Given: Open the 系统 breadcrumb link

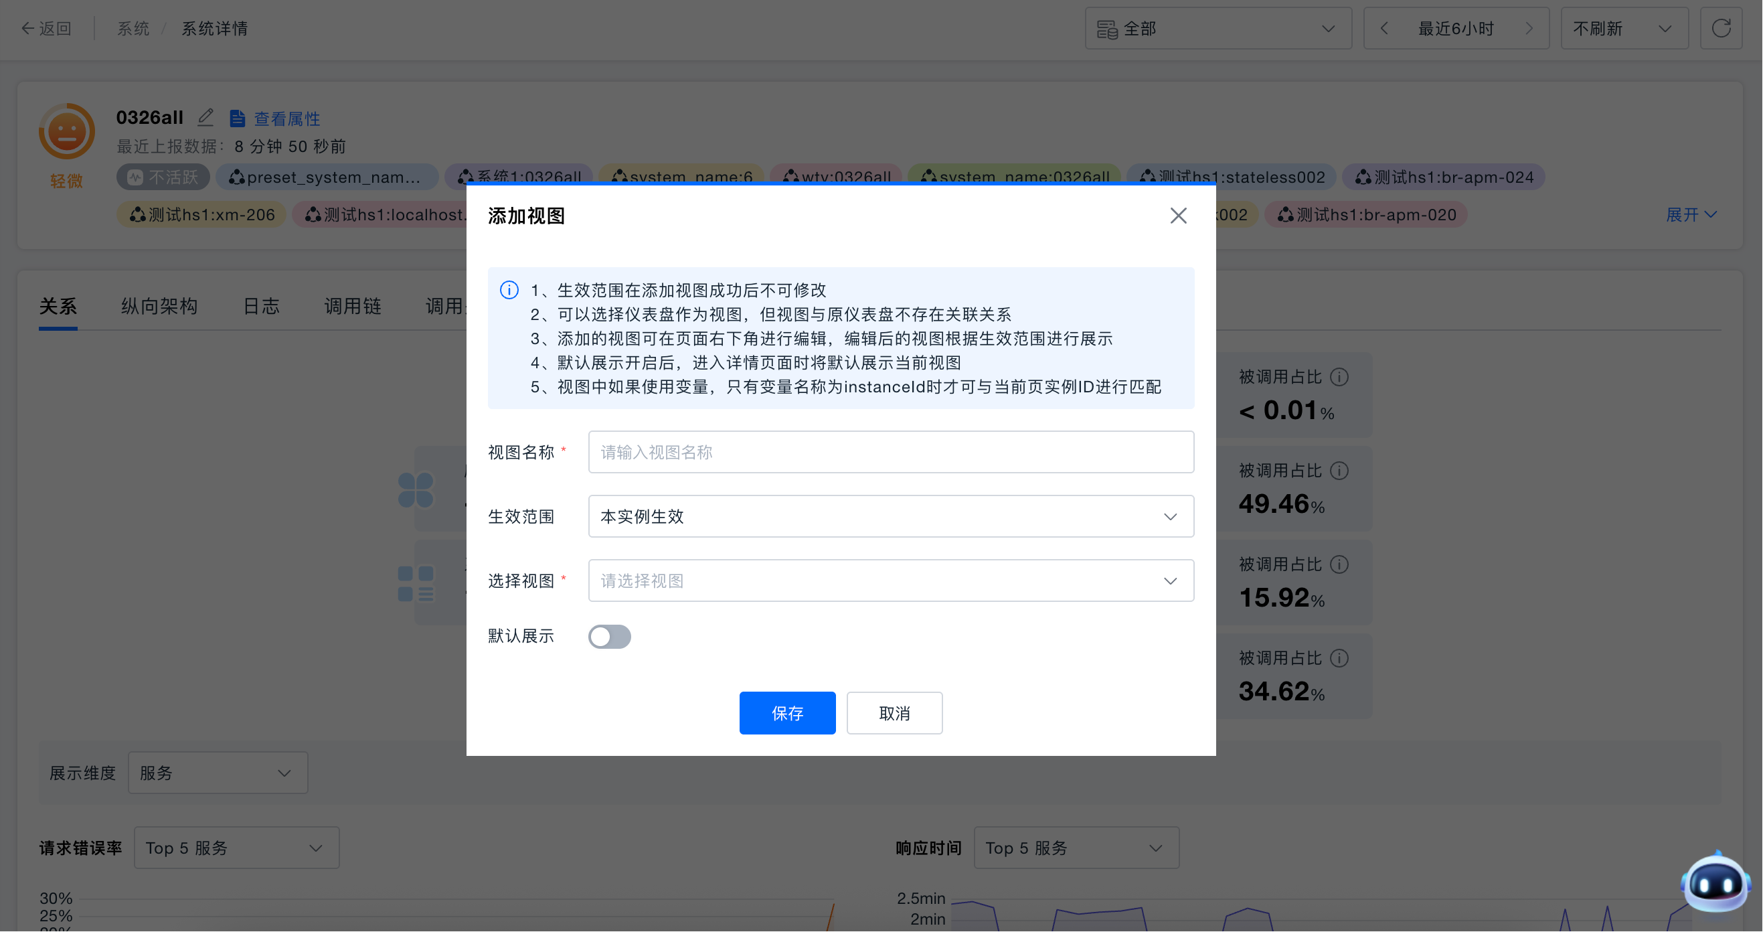Looking at the screenshot, I should [133, 28].
